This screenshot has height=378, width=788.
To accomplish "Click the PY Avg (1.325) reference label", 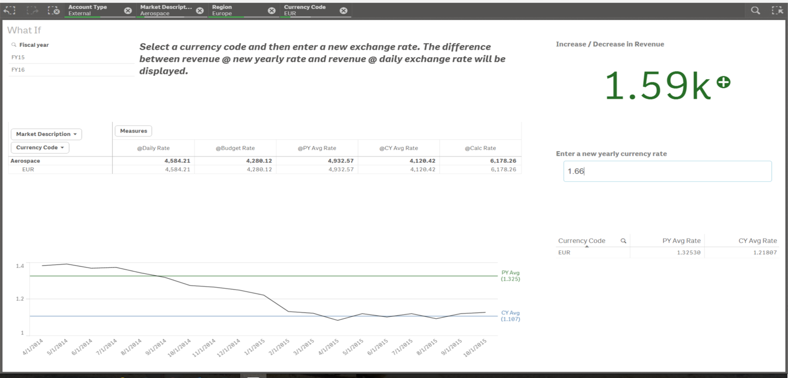I will 510,276.
